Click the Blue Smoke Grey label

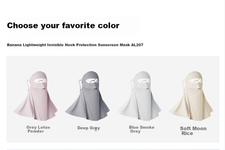coord(142,129)
